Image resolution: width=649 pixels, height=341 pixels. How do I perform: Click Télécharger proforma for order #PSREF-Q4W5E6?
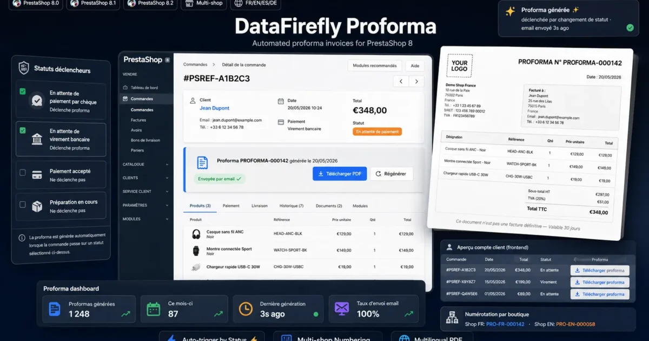[x=600, y=294]
